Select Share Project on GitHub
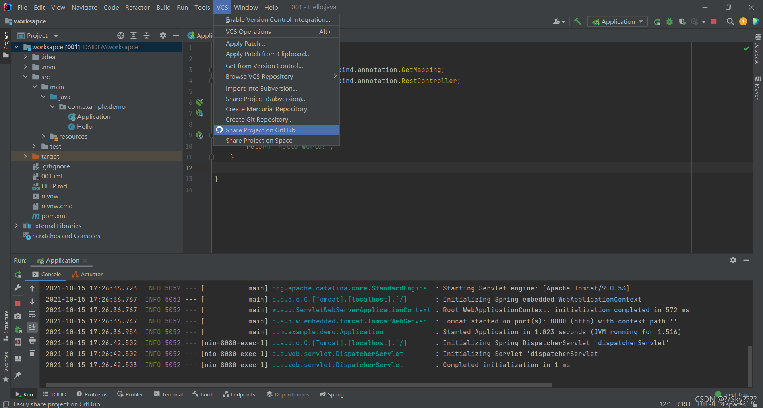The height and width of the screenshot is (408, 763). (x=277, y=130)
